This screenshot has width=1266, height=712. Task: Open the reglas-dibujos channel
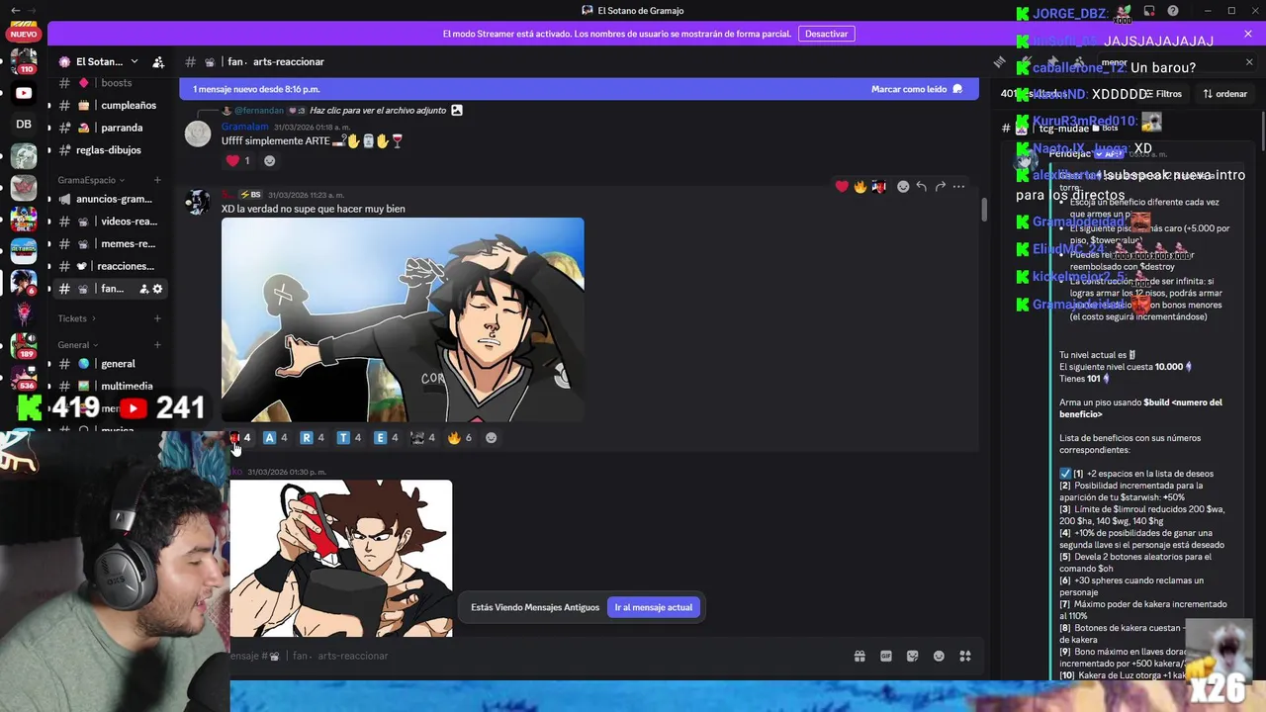point(111,150)
